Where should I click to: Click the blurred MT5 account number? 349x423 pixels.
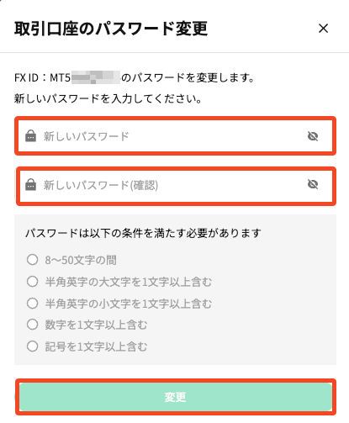[96, 77]
